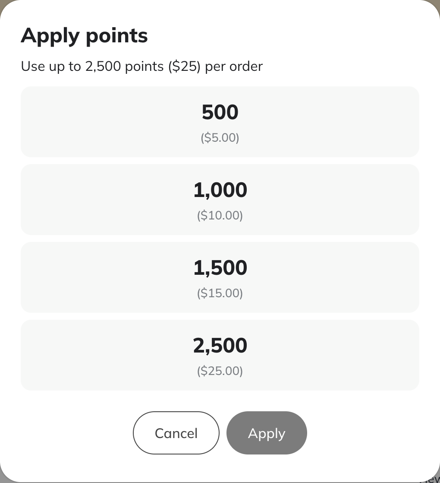Choose the 1,000 points option
Viewport: 440px width, 483px height.
220,200
